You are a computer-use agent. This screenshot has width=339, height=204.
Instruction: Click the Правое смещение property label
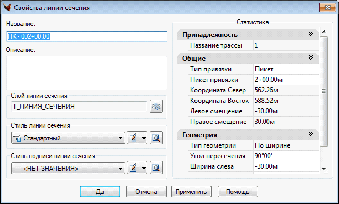click(218, 122)
